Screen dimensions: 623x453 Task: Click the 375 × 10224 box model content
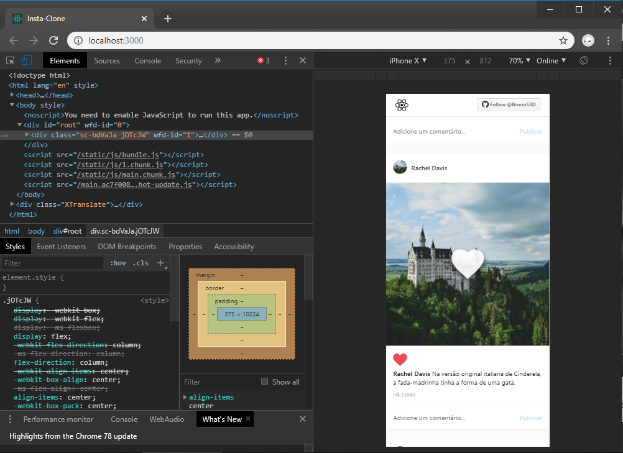pos(242,314)
